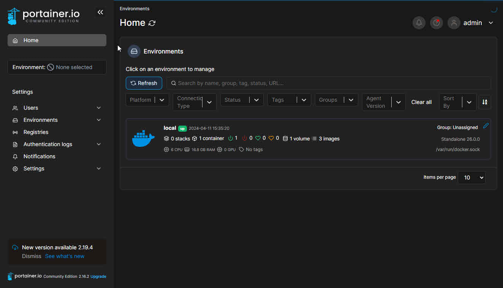Open Notifications in the sidebar menu
Viewport: 503px width, 288px height.
39,156
